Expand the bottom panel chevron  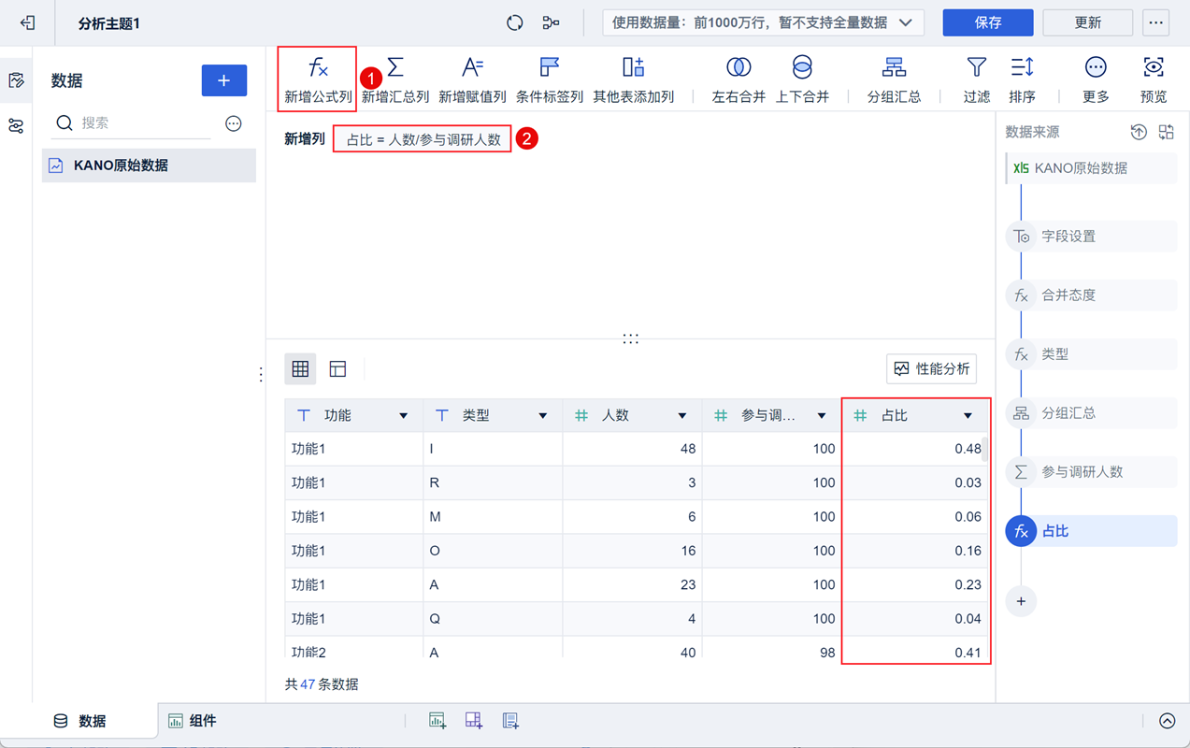click(x=1168, y=721)
